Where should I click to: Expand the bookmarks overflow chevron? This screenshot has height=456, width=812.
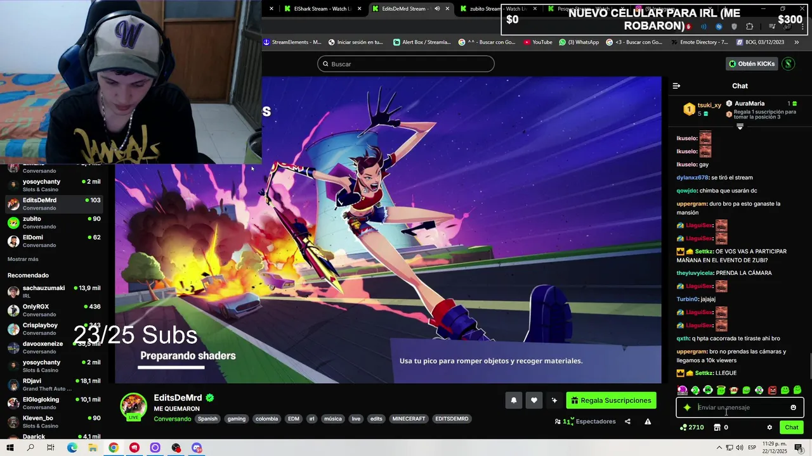tap(797, 42)
